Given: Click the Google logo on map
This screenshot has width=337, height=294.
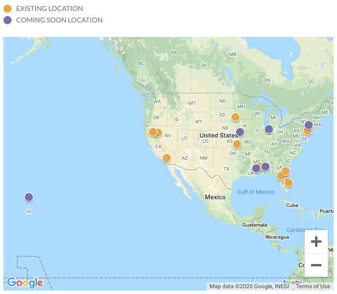Looking at the screenshot, I should tap(25, 283).
